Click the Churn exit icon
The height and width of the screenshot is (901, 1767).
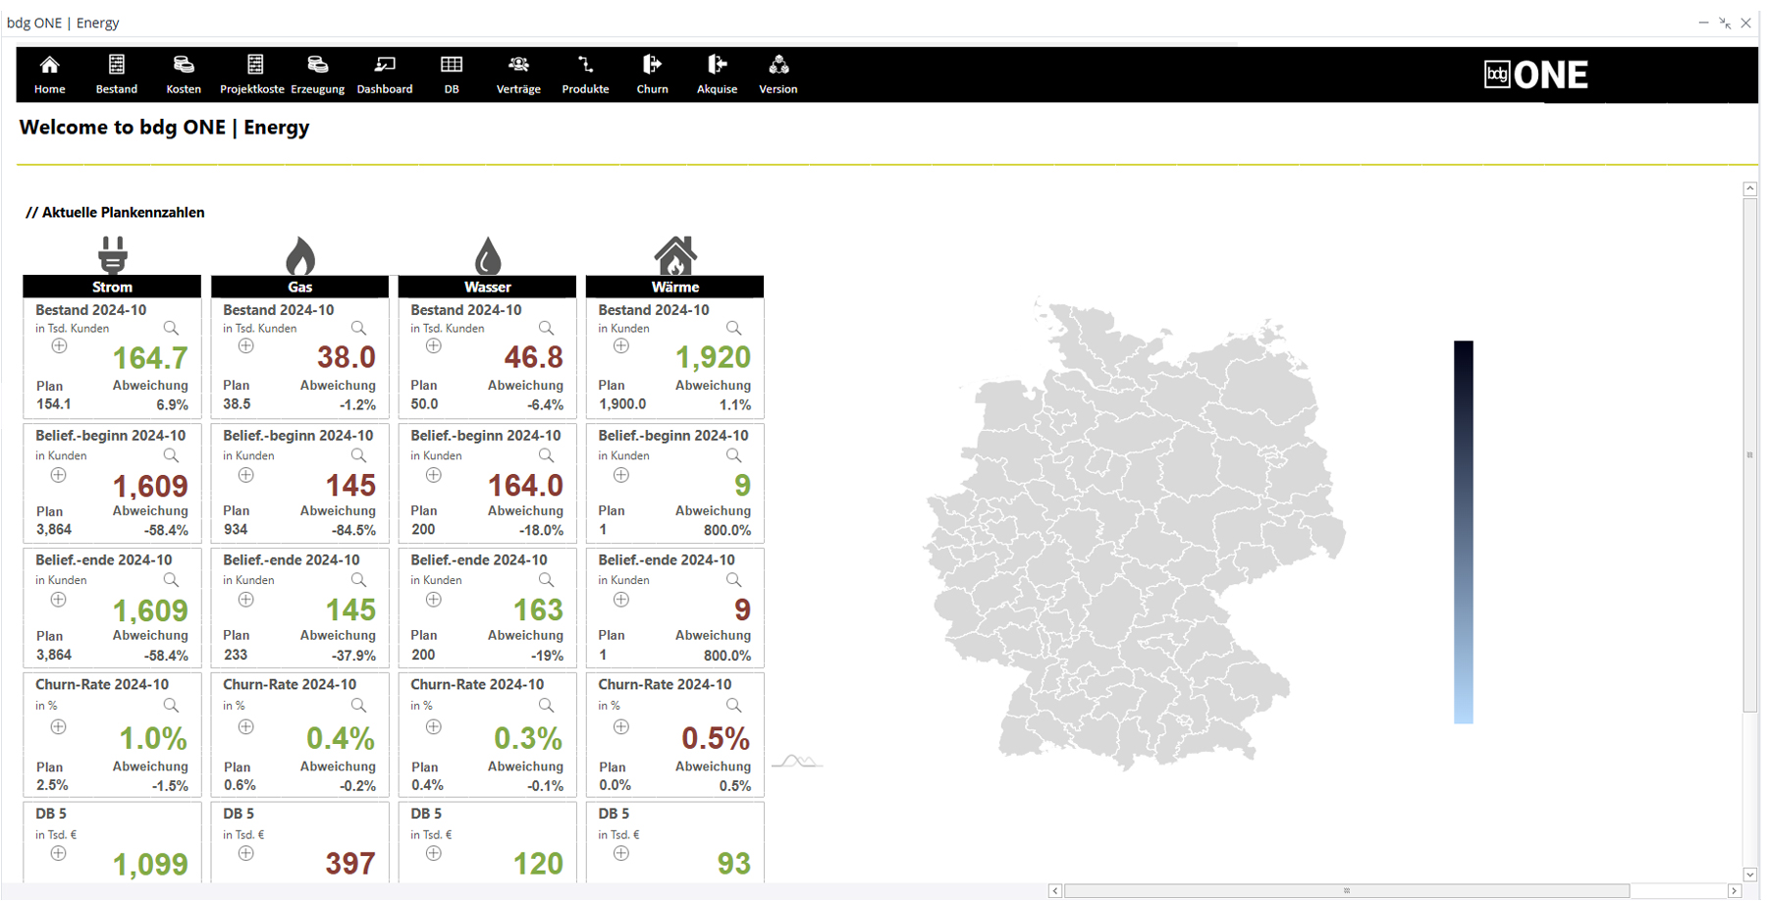[652, 66]
